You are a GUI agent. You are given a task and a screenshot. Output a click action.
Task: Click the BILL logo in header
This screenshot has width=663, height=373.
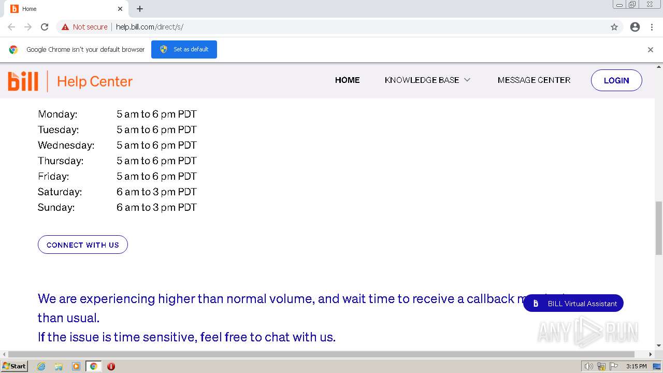point(23,81)
